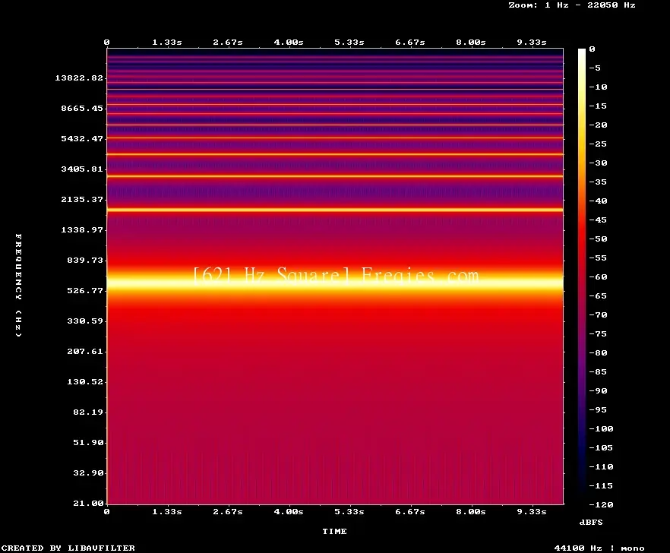Click frequency label "839.73"
Image resolution: width=670 pixels, height=553 pixels.
85,260
